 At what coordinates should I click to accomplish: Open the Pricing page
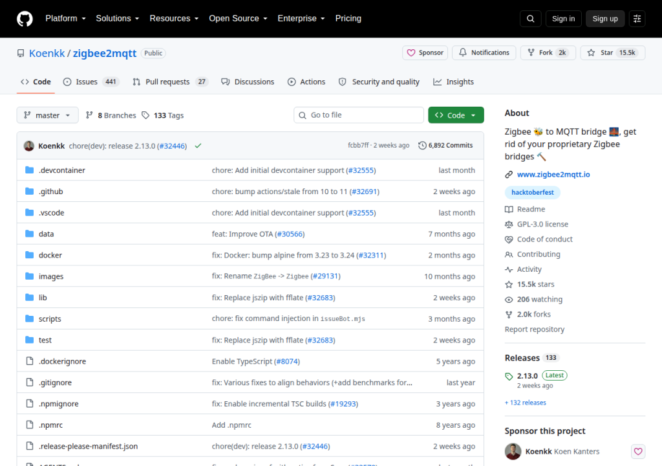348,19
